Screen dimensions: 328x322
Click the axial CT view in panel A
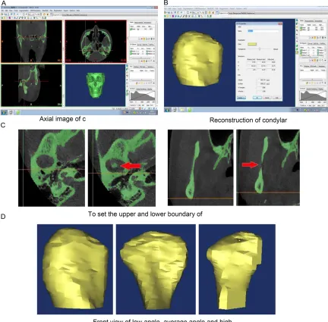point(96,42)
